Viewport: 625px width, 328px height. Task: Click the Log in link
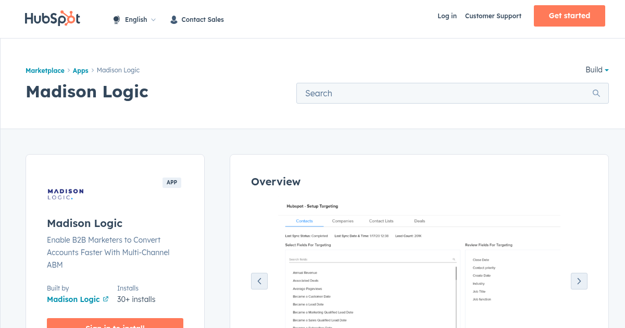click(447, 16)
